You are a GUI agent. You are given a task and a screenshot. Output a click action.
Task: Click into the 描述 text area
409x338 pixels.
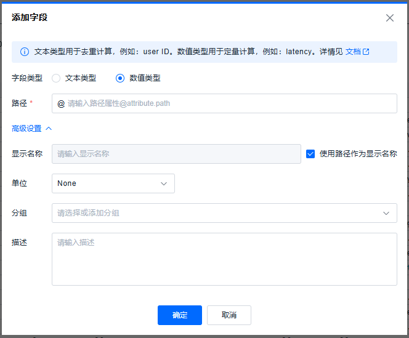[x=224, y=259]
